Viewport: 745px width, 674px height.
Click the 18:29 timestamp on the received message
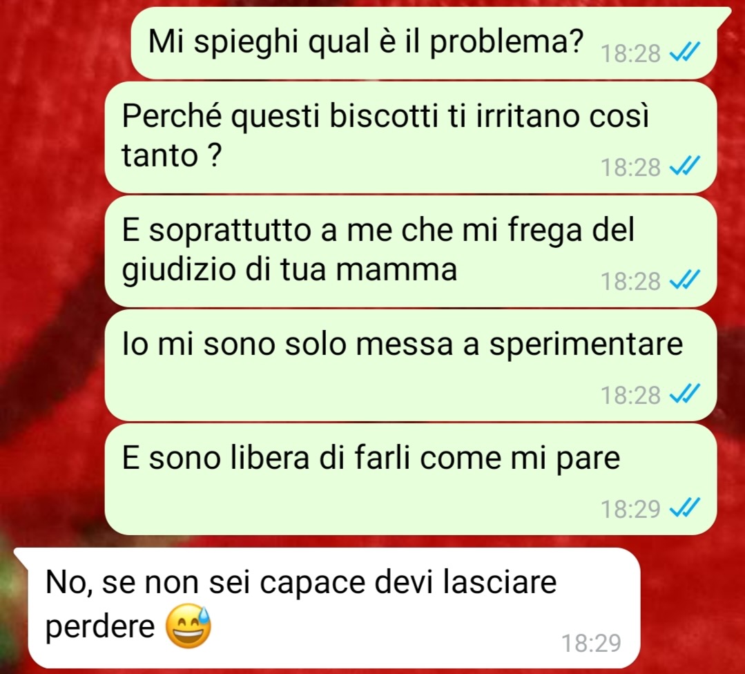click(x=591, y=643)
